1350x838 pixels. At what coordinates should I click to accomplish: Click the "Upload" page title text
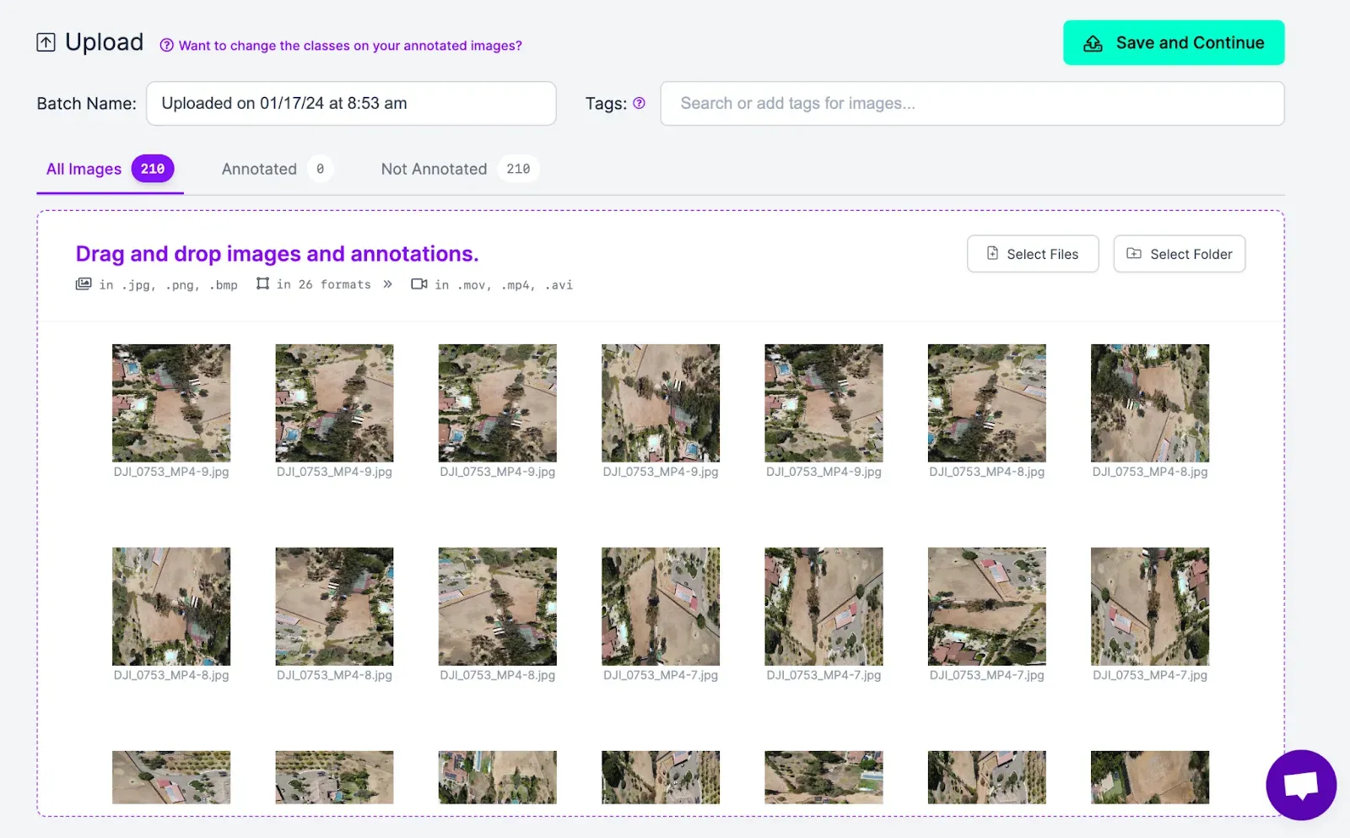[x=105, y=42]
